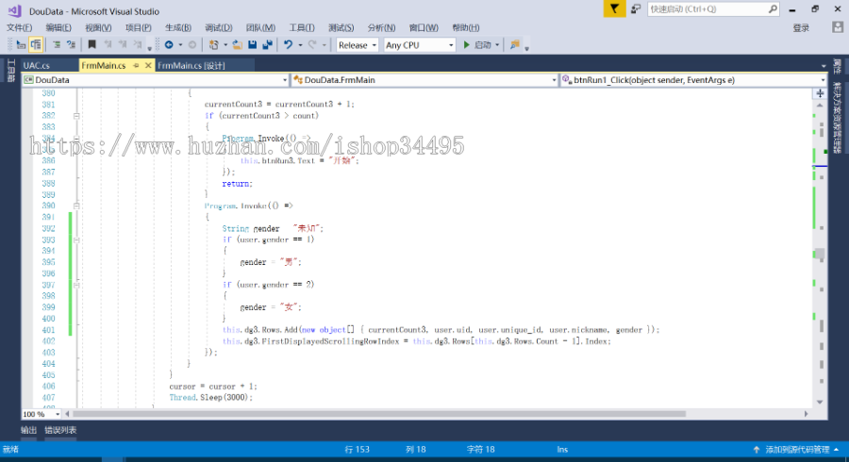Open the Find in Files toolbar icon
The height and width of the screenshot is (462, 849).
[514, 45]
